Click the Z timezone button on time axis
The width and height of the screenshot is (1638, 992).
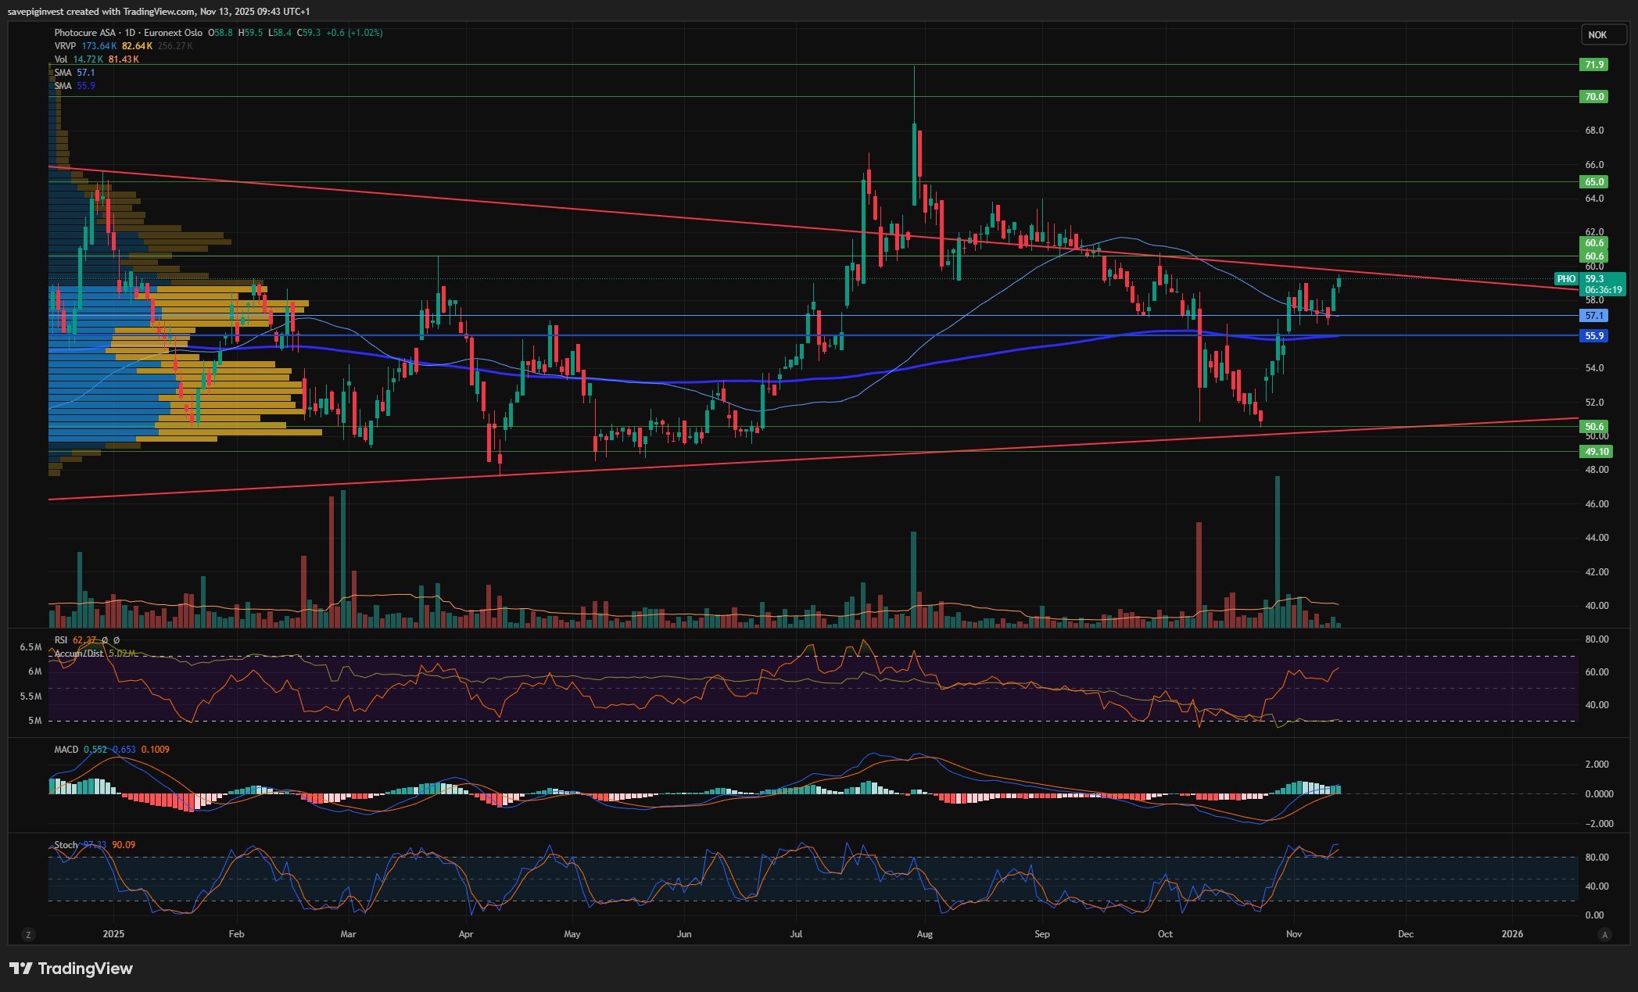[x=29, y=934]
